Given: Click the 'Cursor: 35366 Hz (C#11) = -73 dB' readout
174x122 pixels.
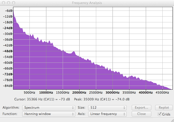Looking at the screenshot, I should pyautogui.click(x=42, y=99).
